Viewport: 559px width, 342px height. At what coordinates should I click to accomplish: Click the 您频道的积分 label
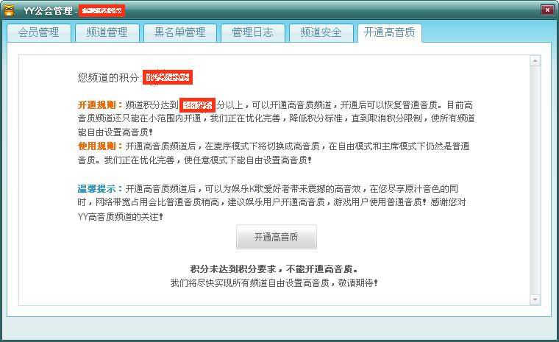pos(108,78)
